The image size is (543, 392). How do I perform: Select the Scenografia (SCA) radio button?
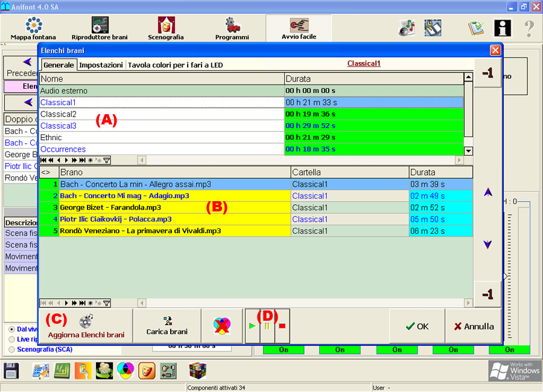click(x=12, y=349)
